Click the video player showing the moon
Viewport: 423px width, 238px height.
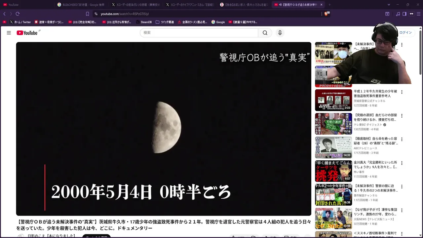tap(164, 129)
